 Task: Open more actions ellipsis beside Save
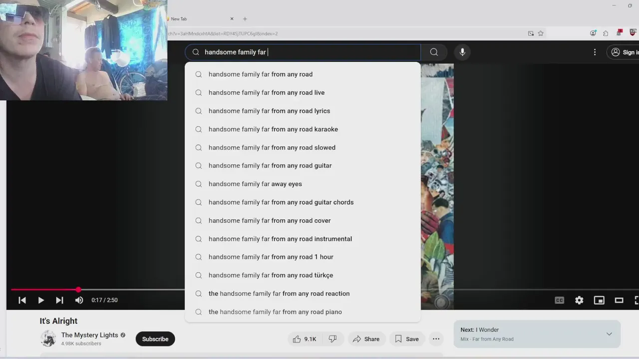click(x=436, y=339)
